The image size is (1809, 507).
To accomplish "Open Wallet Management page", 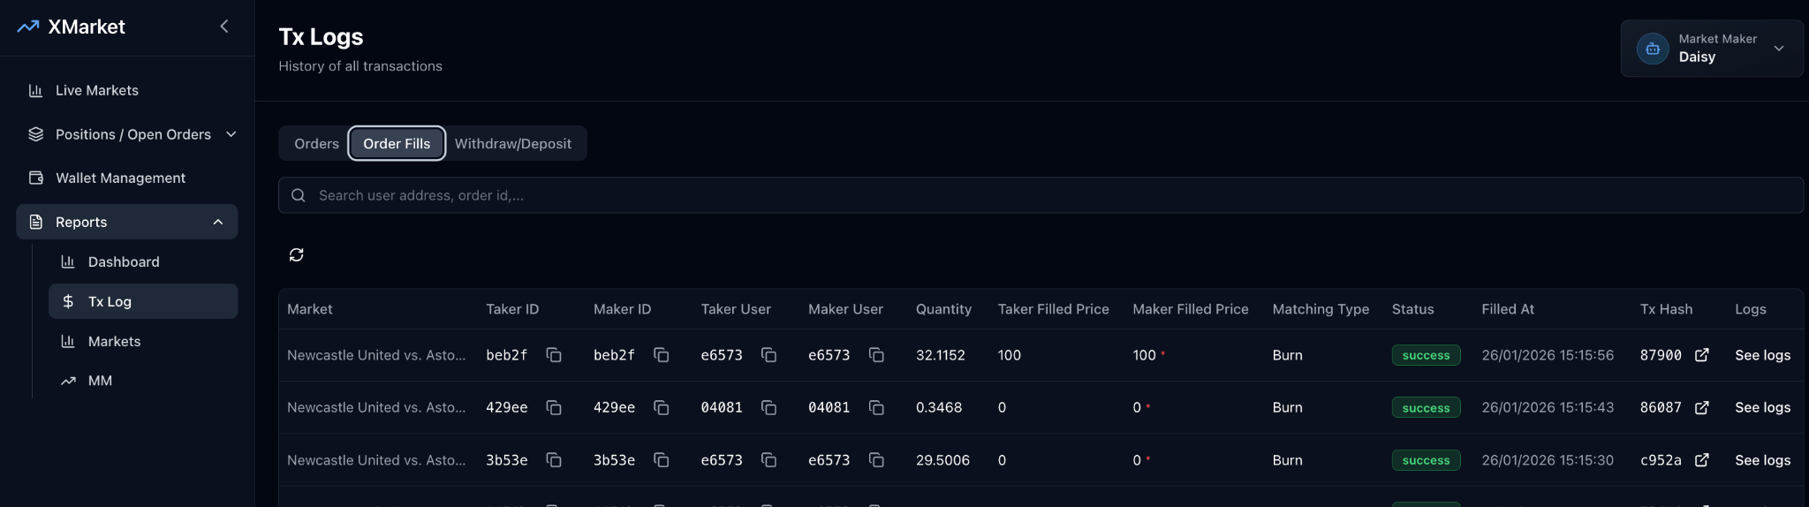I will point(120,178).
